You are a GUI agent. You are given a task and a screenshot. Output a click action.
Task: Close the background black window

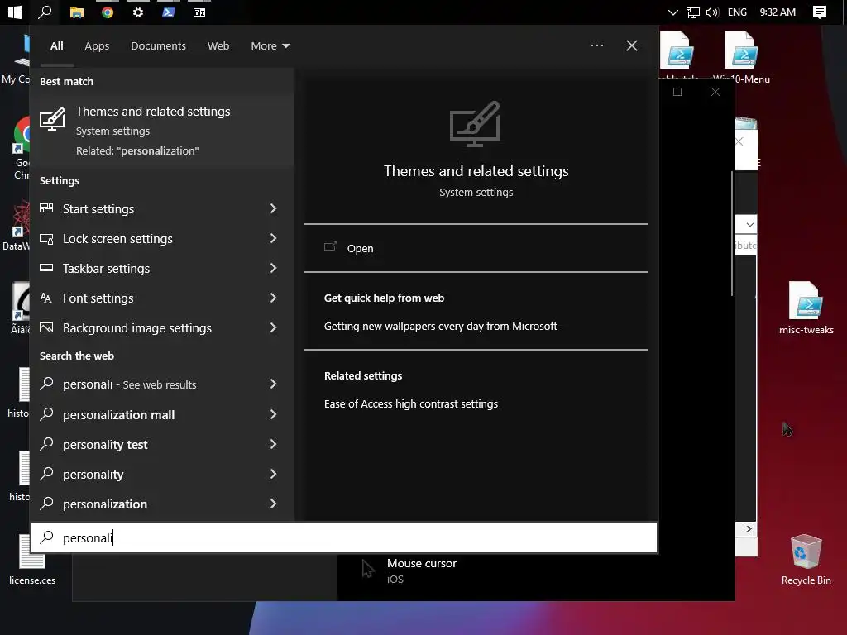click(x=715, y=92)
